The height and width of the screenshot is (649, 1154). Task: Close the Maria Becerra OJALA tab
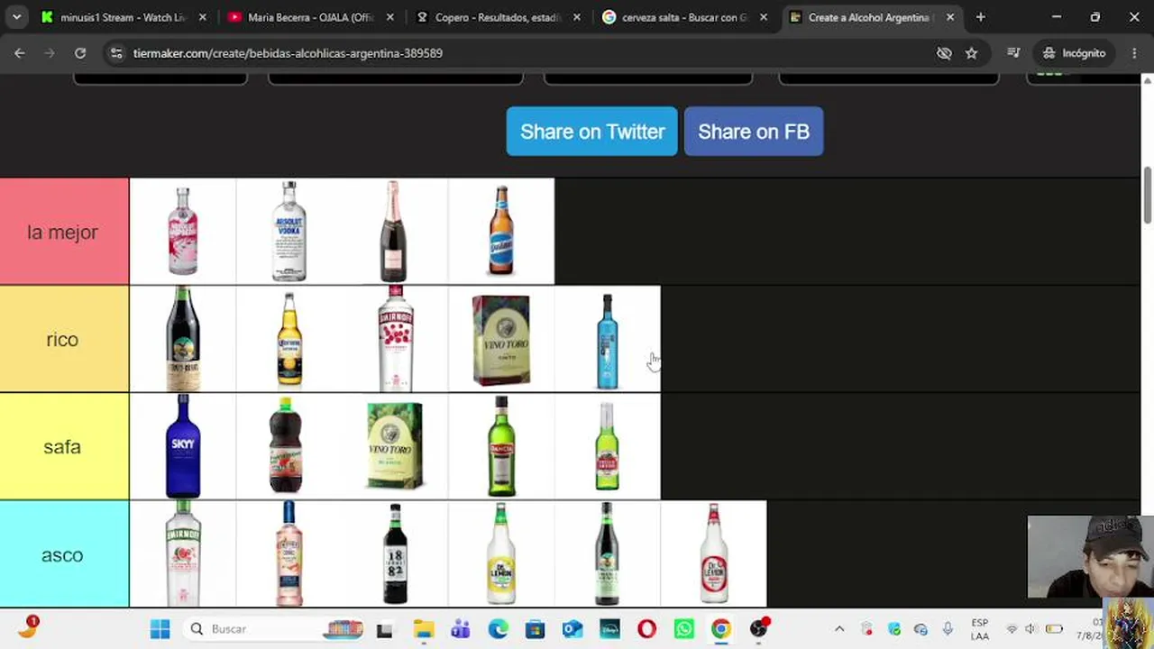coord(389,17)
